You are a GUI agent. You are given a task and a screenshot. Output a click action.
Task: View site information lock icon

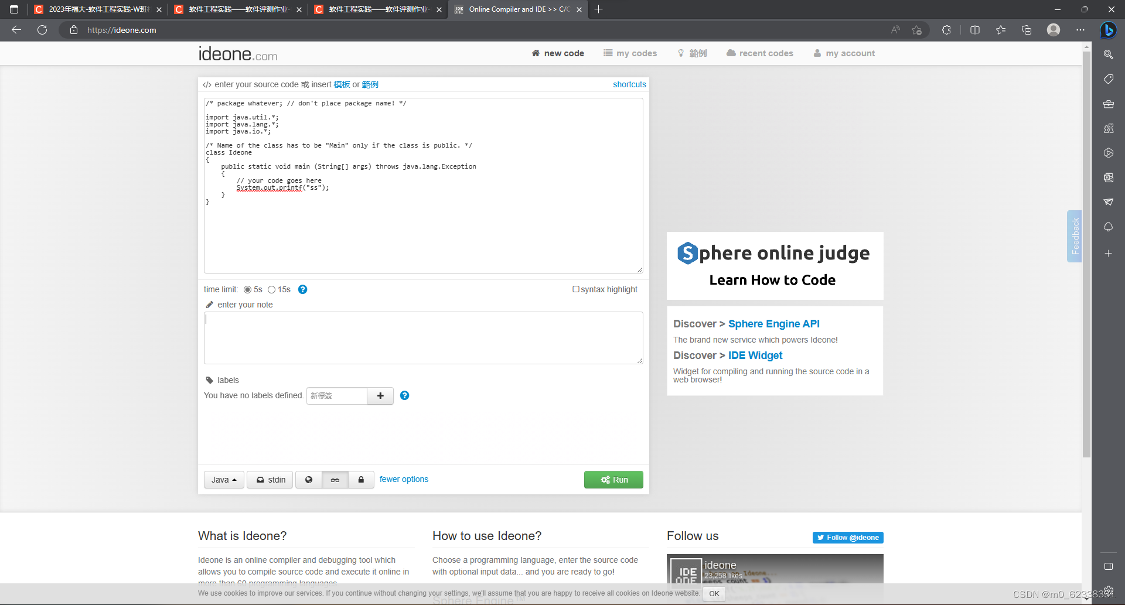coord(74,30)
